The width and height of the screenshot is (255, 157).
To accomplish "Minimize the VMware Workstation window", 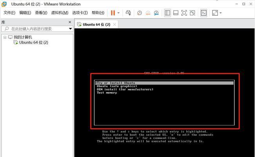I will coord(237,4).
